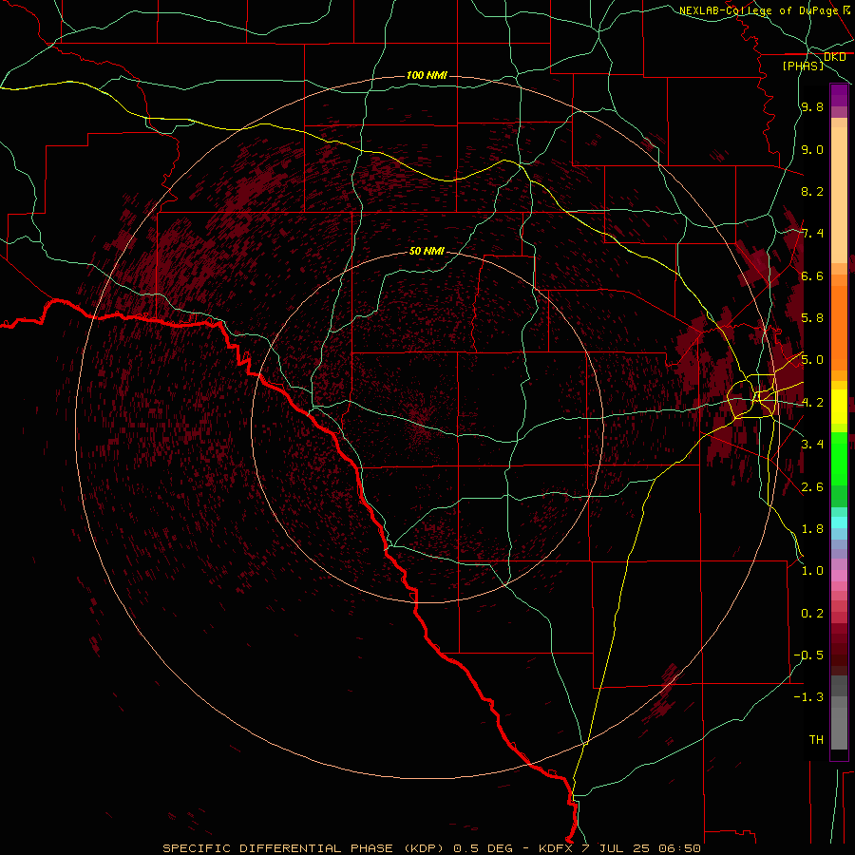
Task: Click the 1.8 value on color scale
Action: point(812,529)
